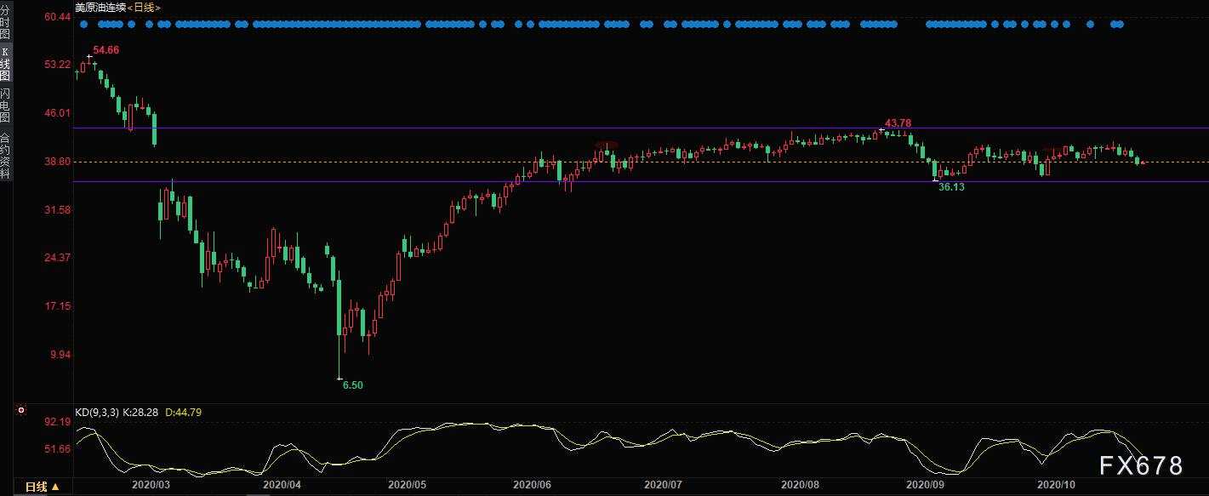1209x496 pixels.
Task: Click the orange dashed 38.80 price line
Action: [640, 162]
